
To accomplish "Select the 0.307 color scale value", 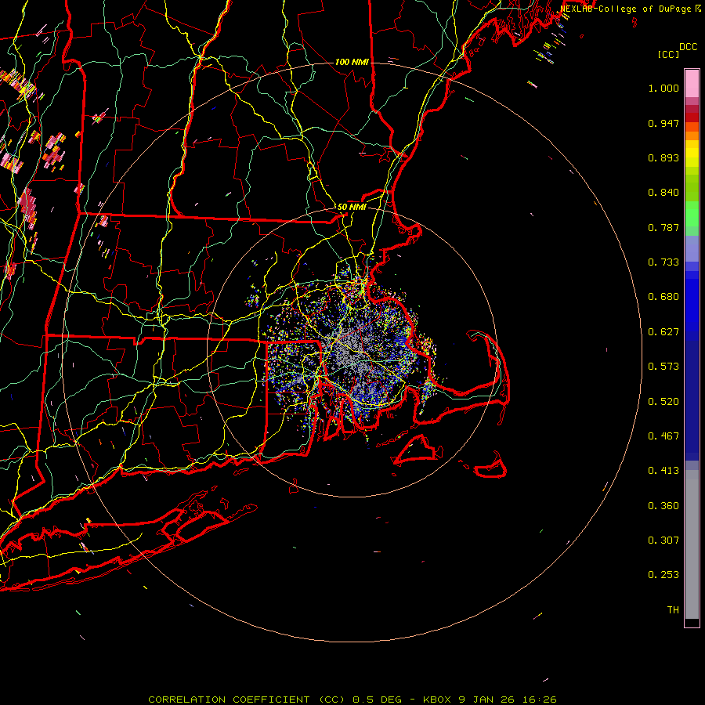I will [663, 540].
